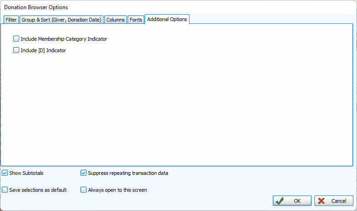Image resolution: width=357 pixels, height=211 pixels.
Task: Tick the Include [D] Indicator checkbox
Action: 16,50
